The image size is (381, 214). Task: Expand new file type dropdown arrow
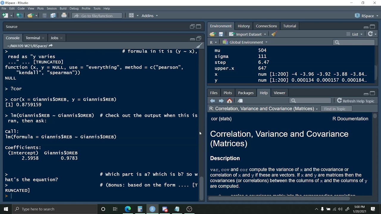11,16
